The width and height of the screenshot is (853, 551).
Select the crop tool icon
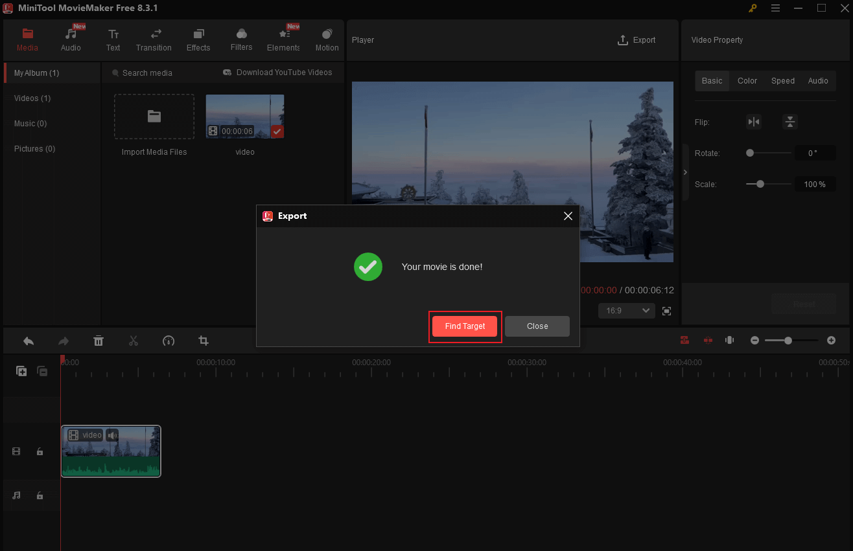(x=204, y=341)
